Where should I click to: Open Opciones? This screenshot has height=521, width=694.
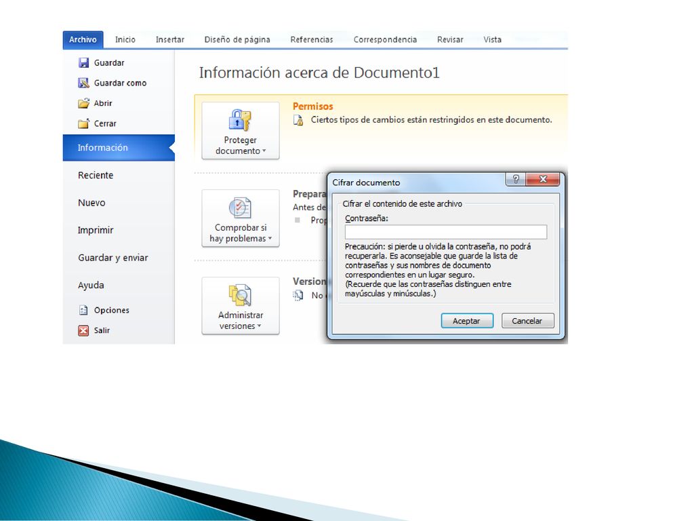coord(112,310)
